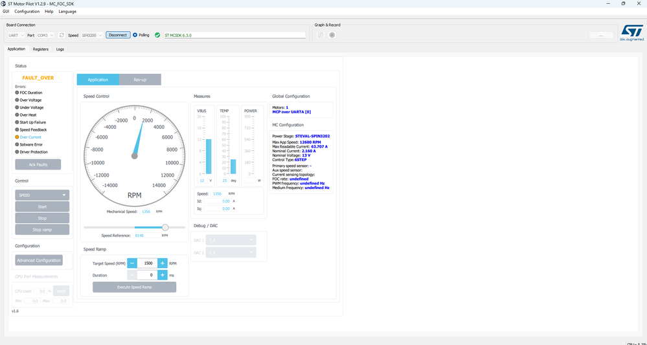The height and width of the screenshot is (345, 647).
Task: Open the graph plot icon
Action: click(x=320, y=35)
